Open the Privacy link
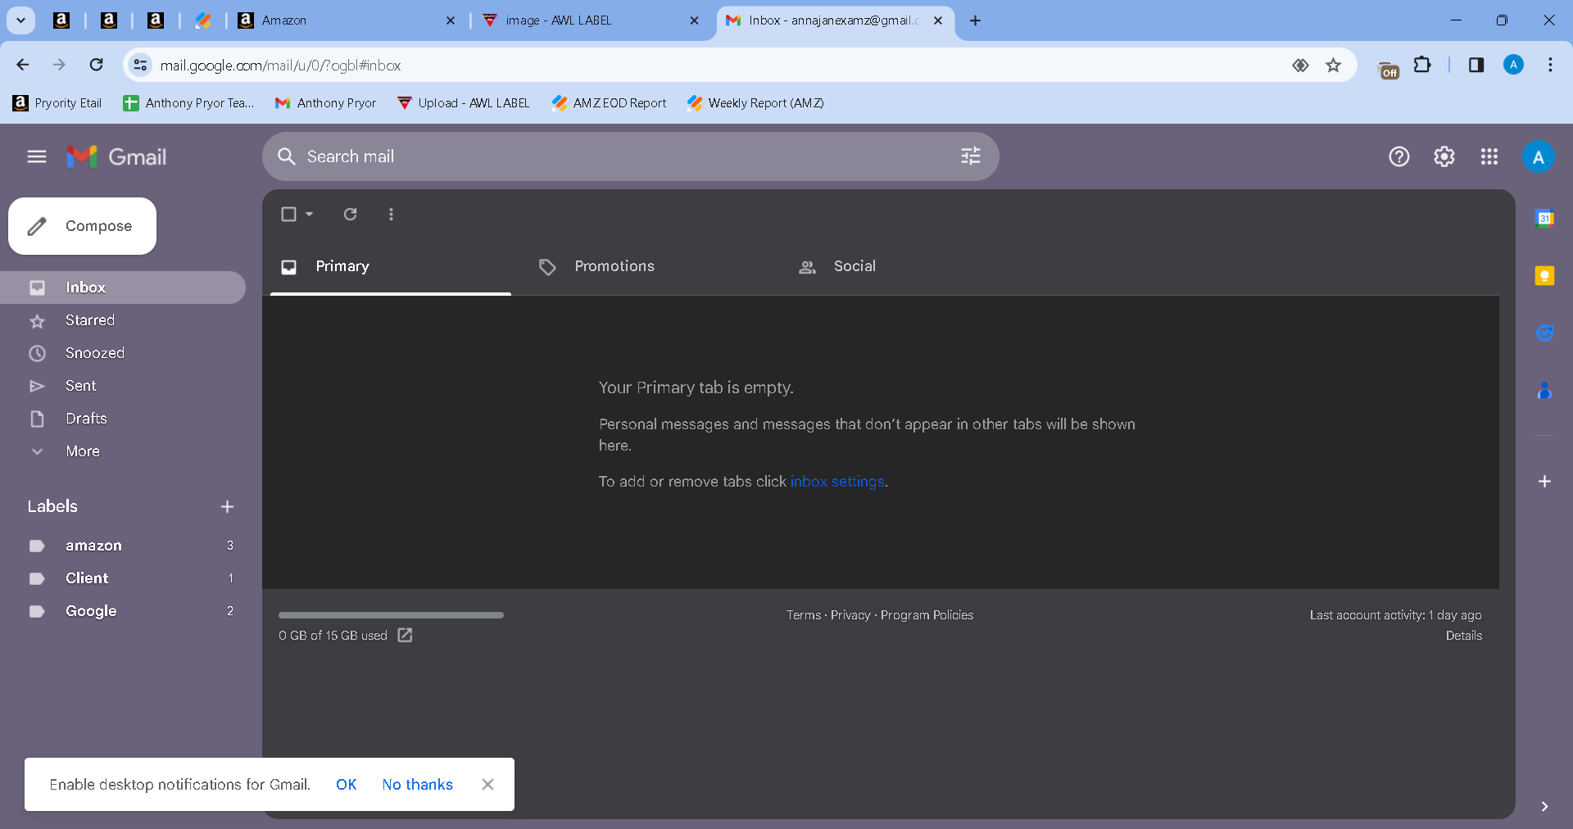The width and height of the screenshot is (1573, 829). pyautogui.click(x=850, y=615)
